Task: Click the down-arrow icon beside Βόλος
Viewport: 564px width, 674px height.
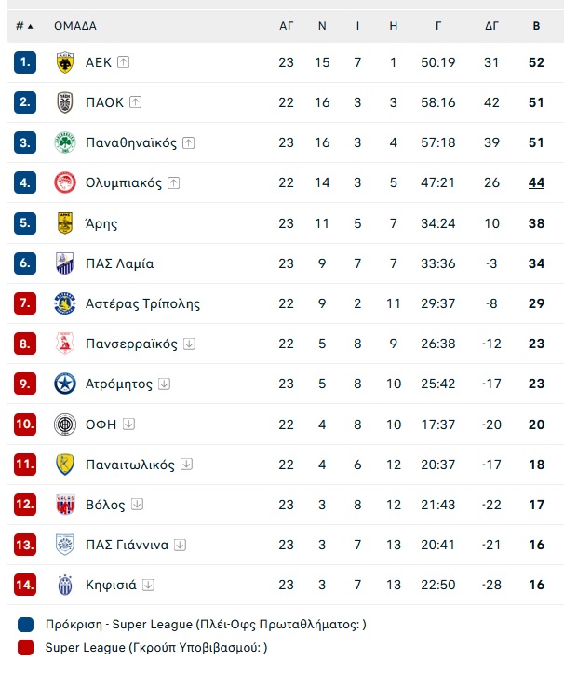Action: coord(137,505)
